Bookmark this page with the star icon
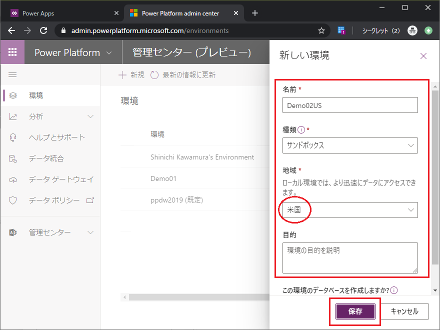The height and width of the screenshot is (330, 440). coord(321,30)
